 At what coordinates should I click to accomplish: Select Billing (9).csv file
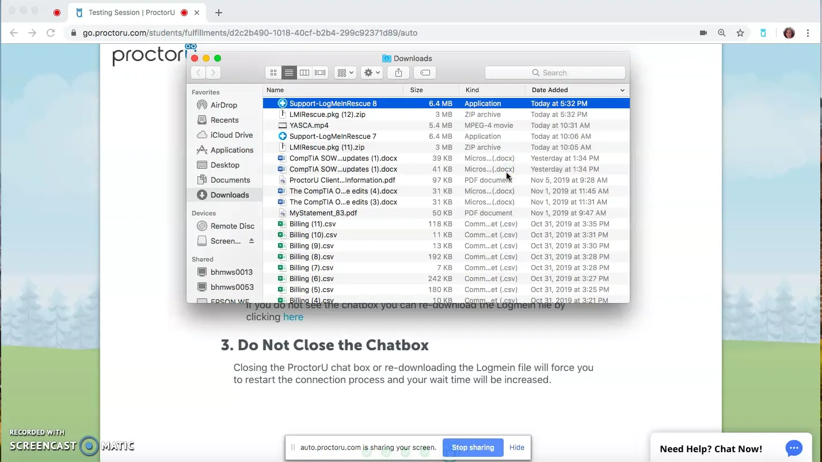[446, 246]
